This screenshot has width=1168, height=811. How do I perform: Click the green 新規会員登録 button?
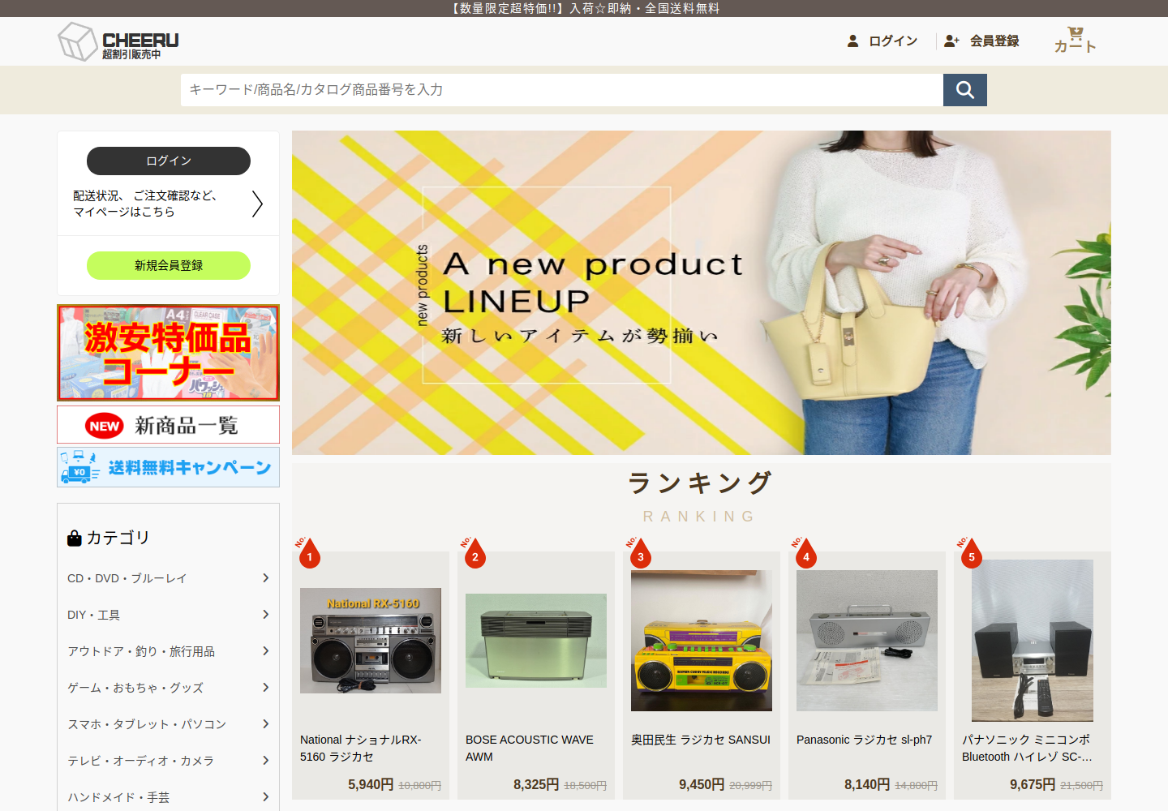pos(169,265)
